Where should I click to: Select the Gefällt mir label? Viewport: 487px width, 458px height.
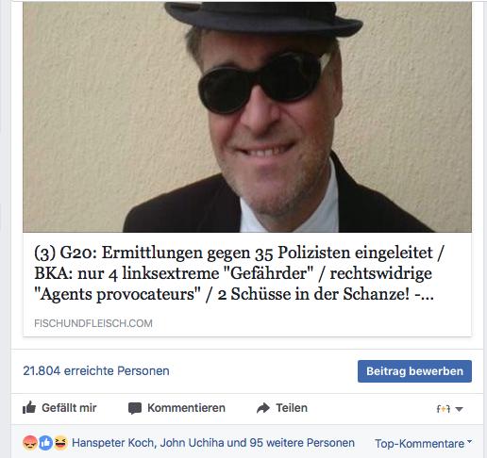(69, 408)
